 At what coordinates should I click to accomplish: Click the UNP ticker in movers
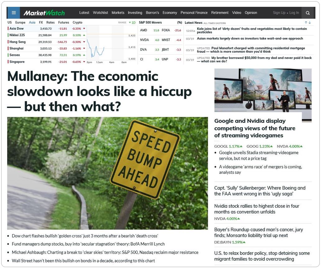coord(165,59)
